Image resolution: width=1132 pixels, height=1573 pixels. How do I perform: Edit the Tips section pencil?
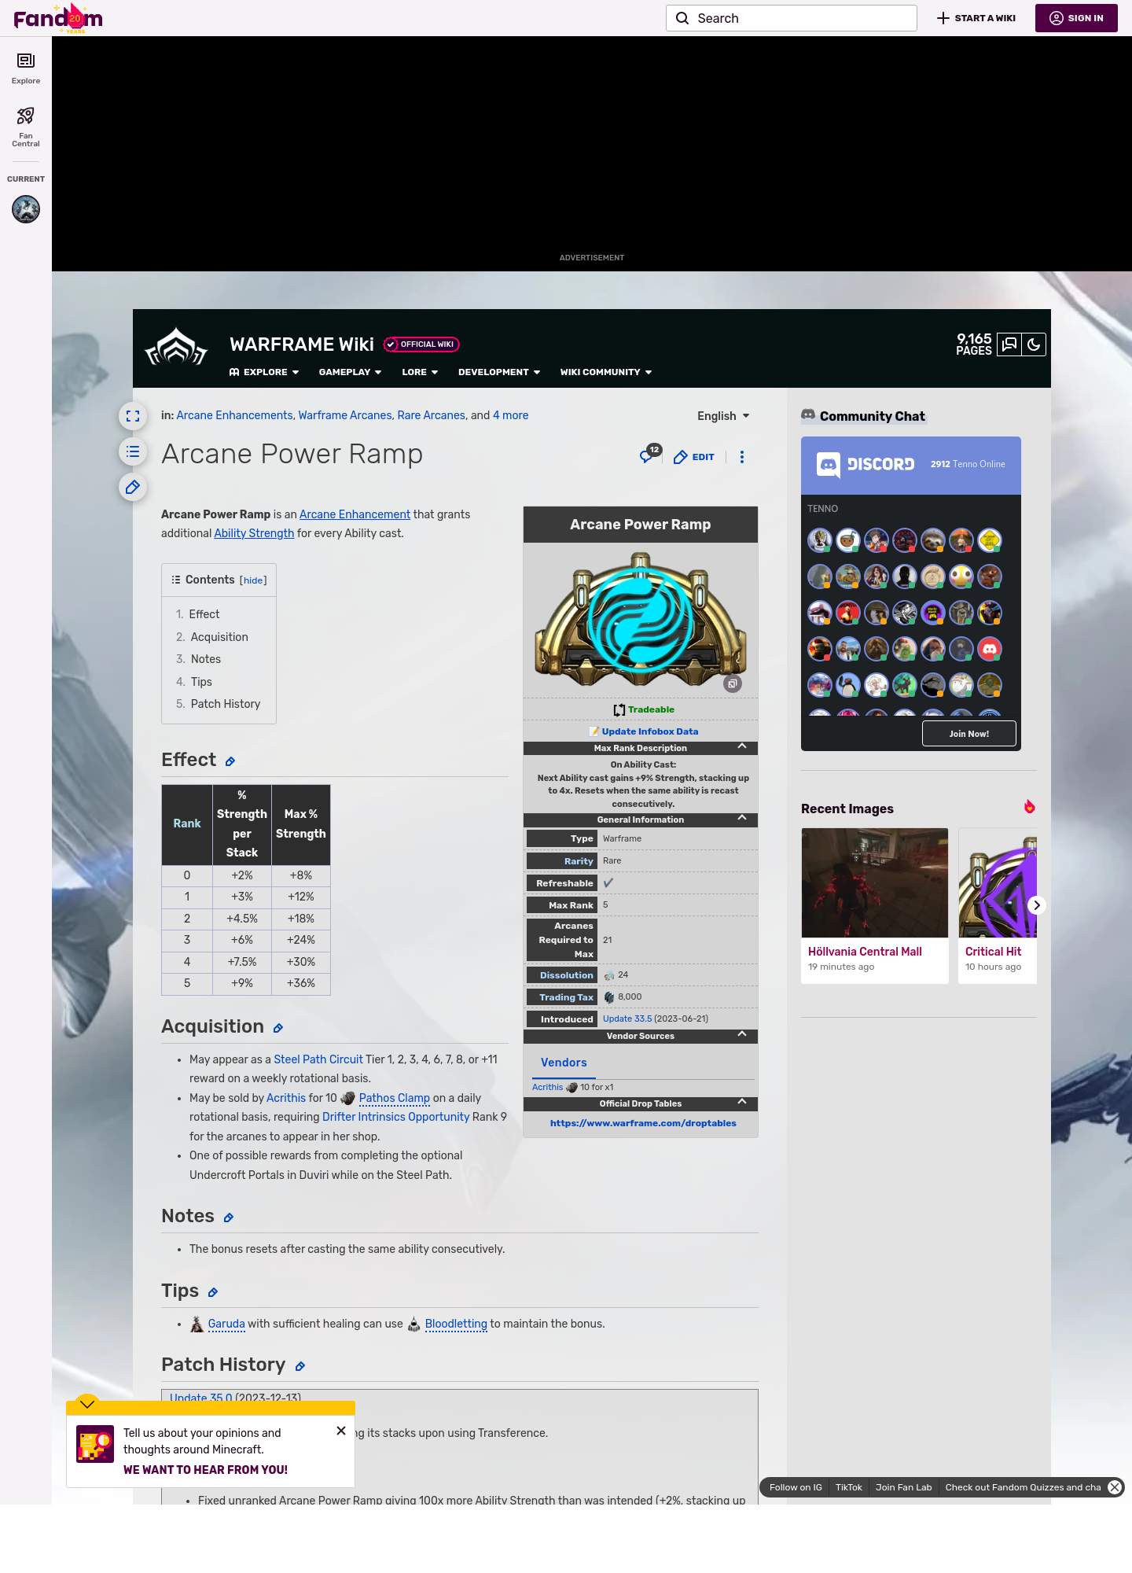tap(212, 1292)
